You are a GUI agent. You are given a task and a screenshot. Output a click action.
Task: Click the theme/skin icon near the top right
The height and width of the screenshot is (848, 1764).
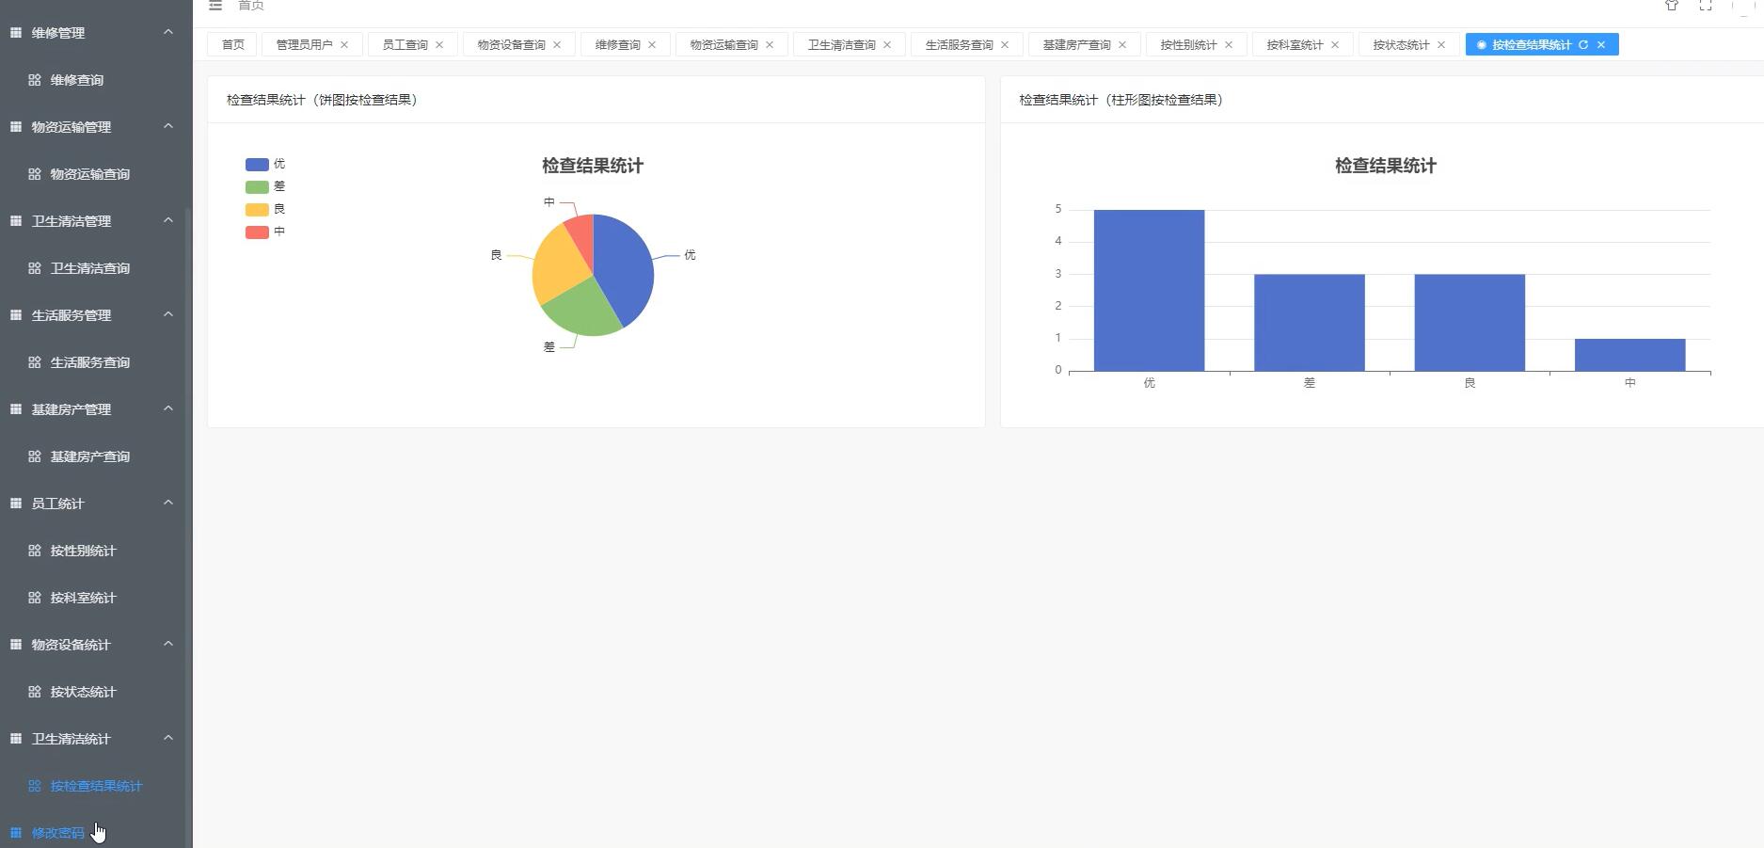coord(1672,6)
